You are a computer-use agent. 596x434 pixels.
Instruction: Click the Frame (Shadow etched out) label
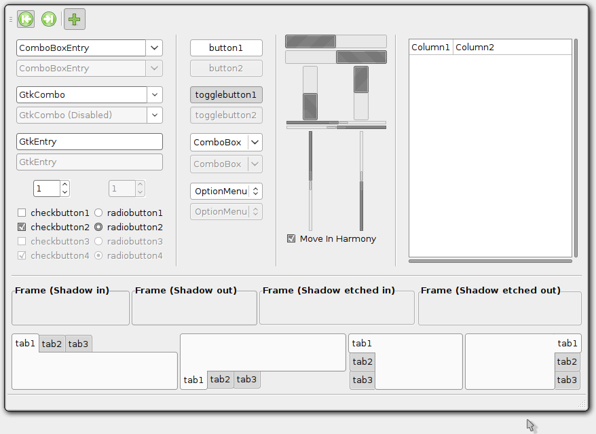pos(491,290)
